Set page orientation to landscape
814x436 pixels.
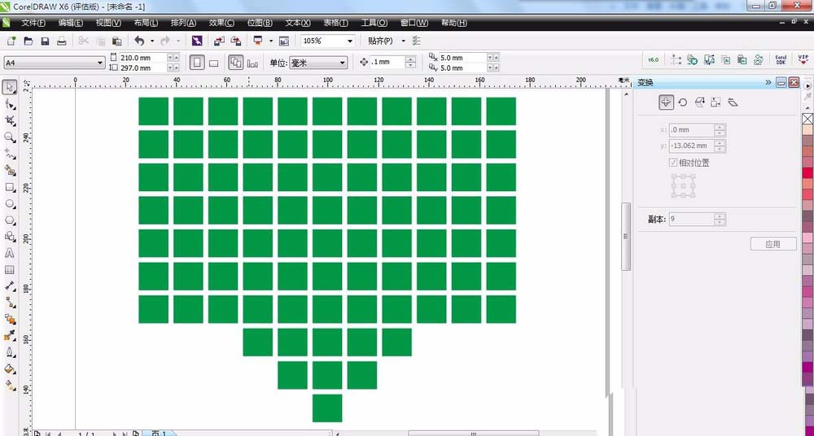coord(213,63)
